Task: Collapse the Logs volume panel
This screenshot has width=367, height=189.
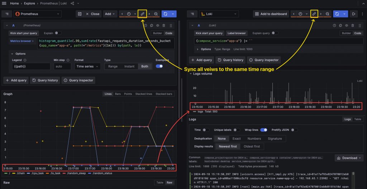Action: [201, 74]
